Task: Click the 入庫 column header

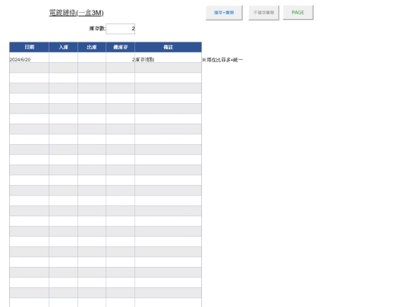Action: (x=63, y=47)
